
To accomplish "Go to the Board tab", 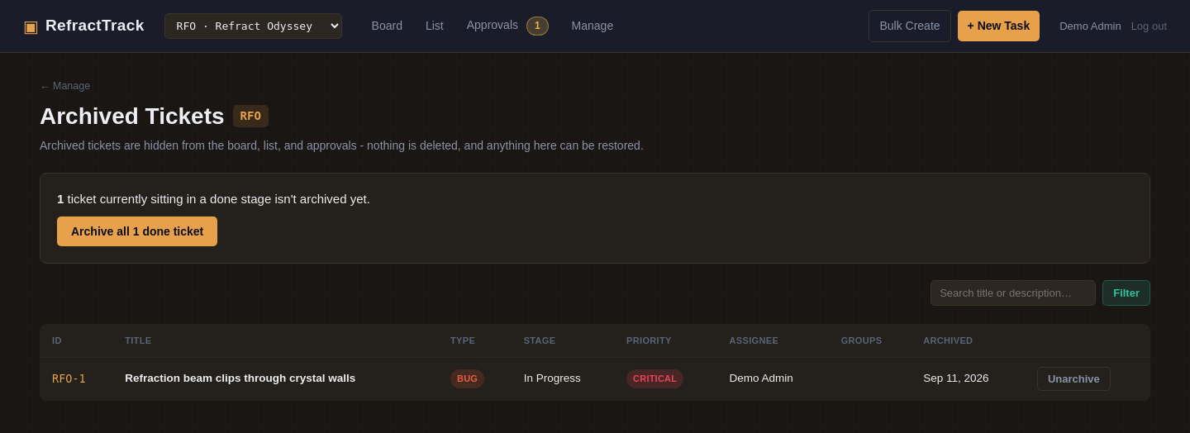I will point(387,26).
